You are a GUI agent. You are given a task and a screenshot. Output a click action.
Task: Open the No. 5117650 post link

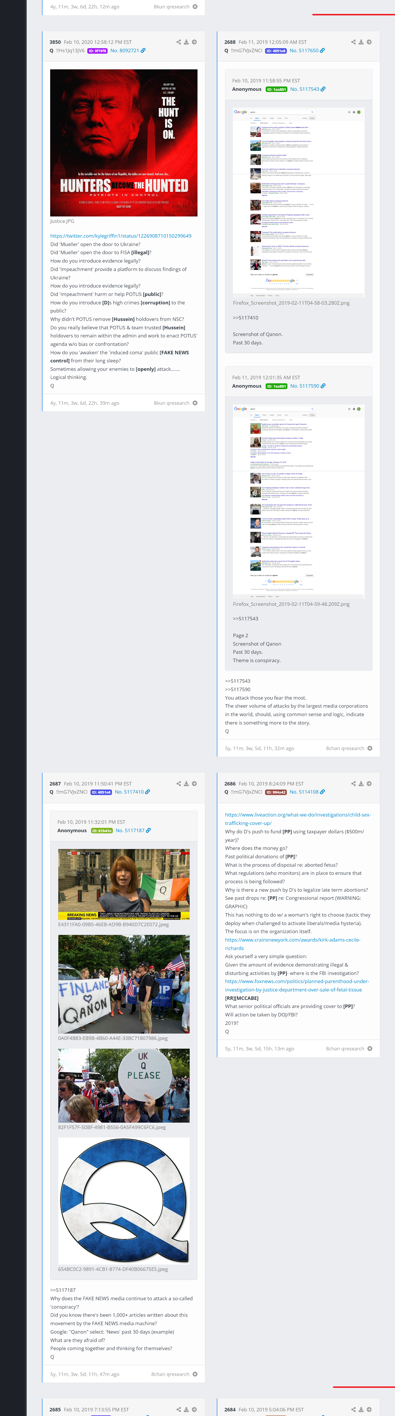[304, 50]
